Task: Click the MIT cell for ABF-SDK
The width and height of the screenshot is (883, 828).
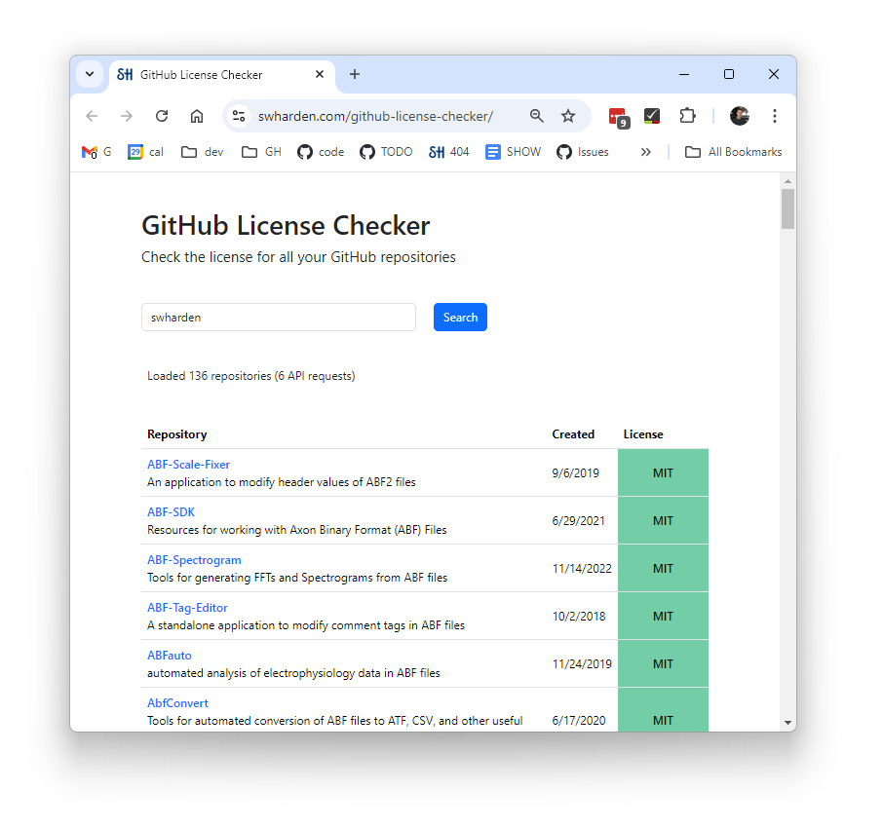Action: [663, 521]
